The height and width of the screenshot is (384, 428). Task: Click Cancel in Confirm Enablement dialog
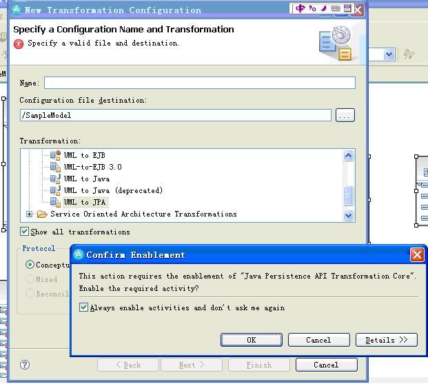coord(318,340)
